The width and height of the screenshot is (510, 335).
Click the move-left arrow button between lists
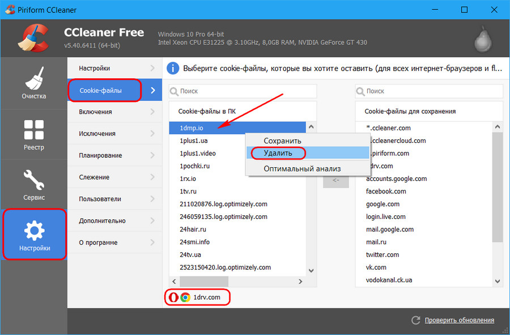335,180
